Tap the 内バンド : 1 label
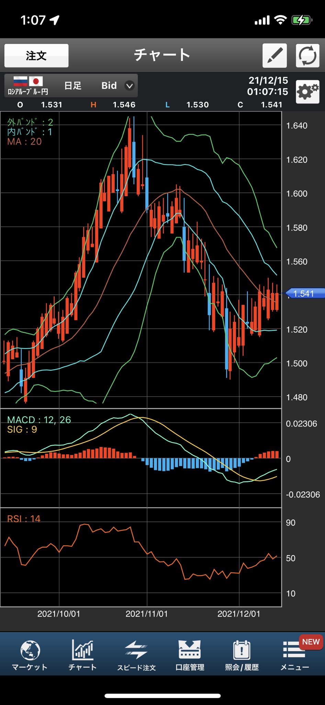 pos(30,132)
